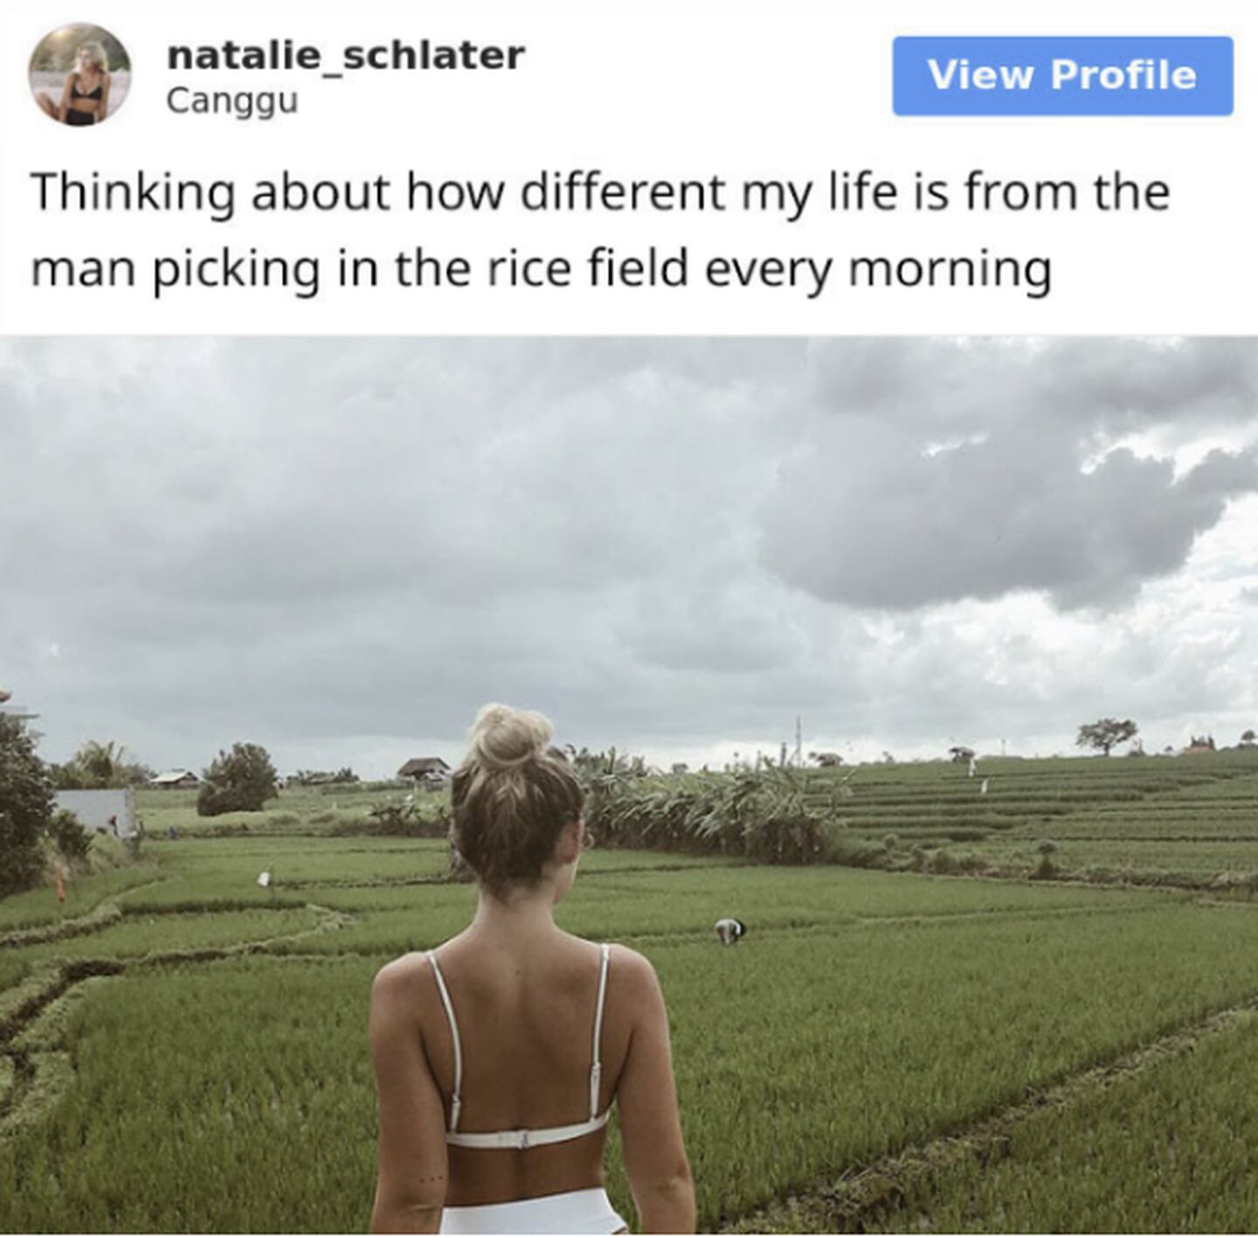
Task: Click the woman's blonde hair bun
Action: pyautogui.click(x=511, y=736)
